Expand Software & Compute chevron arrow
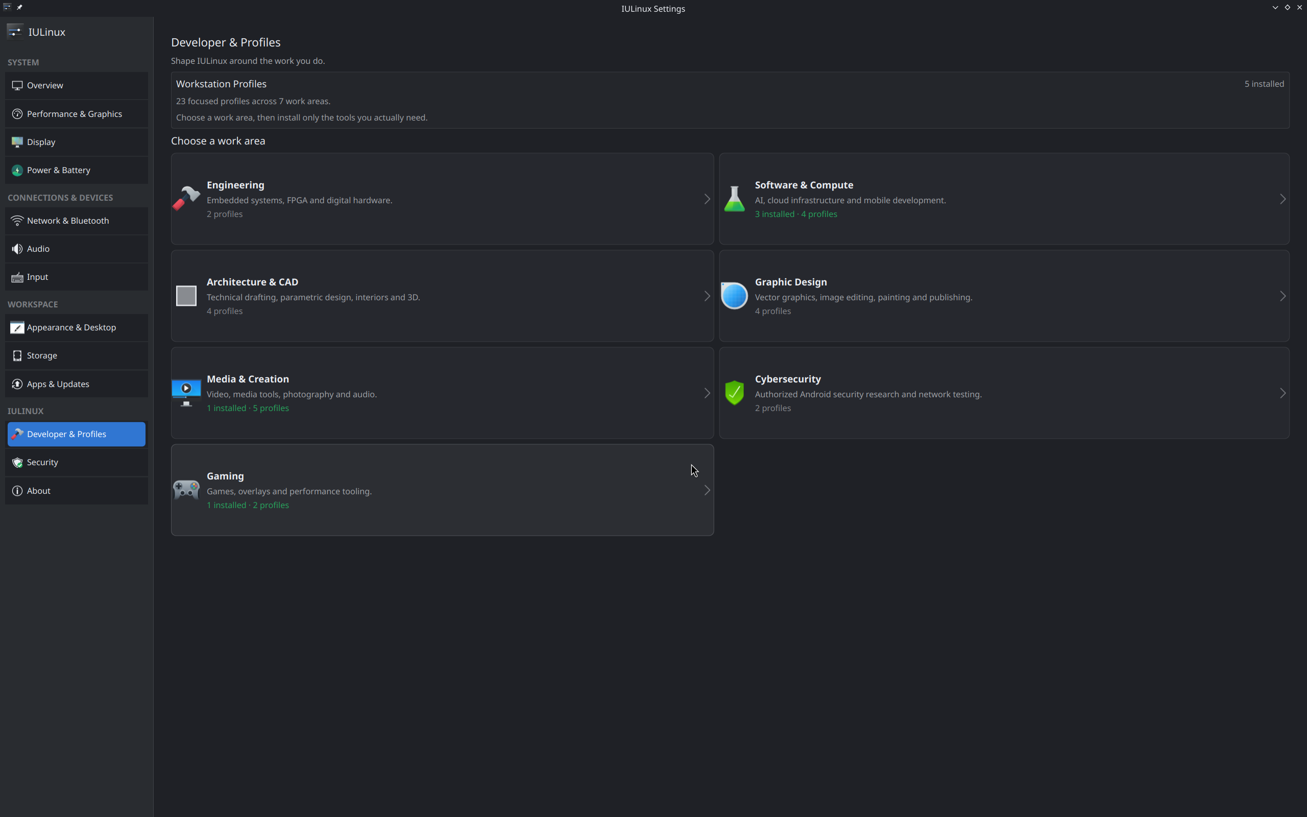Viewport: 1307px width, 817px height. pos(1282,199)
